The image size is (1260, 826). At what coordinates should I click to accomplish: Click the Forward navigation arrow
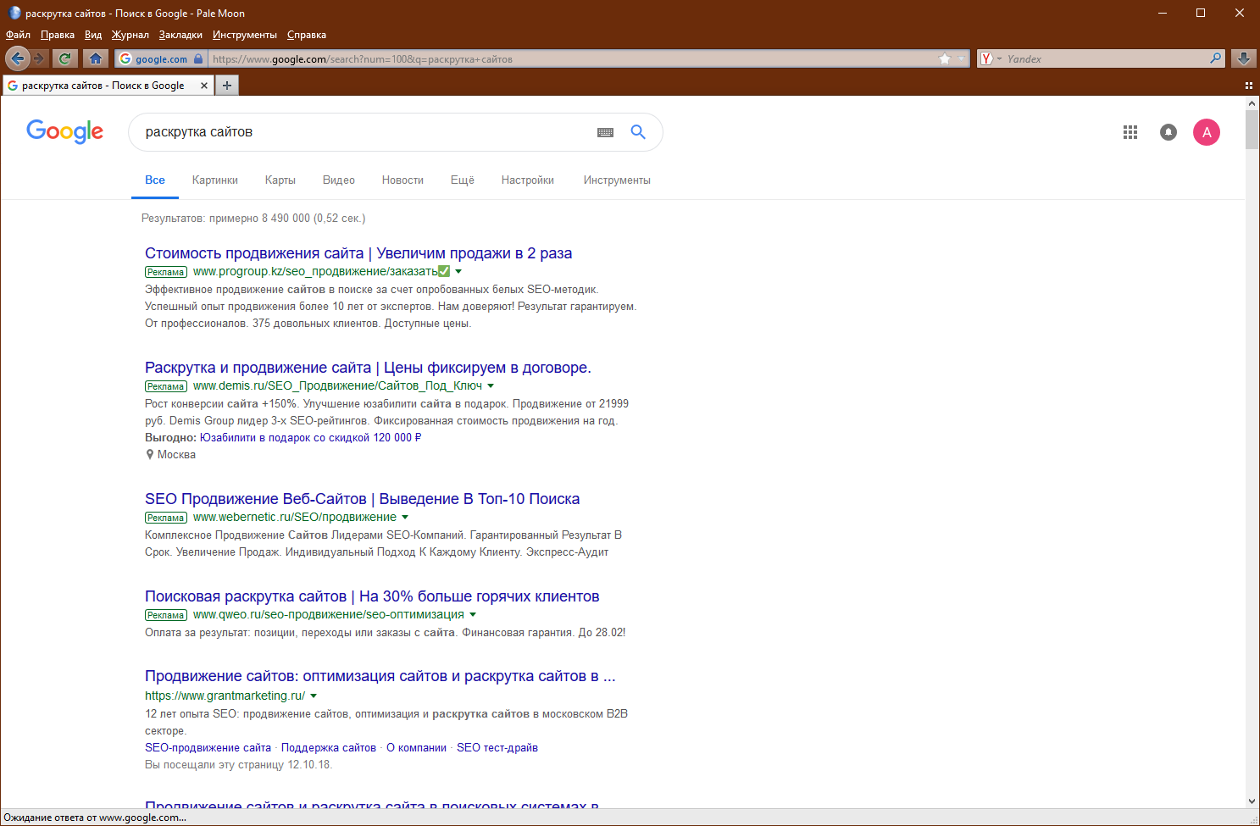39,58
